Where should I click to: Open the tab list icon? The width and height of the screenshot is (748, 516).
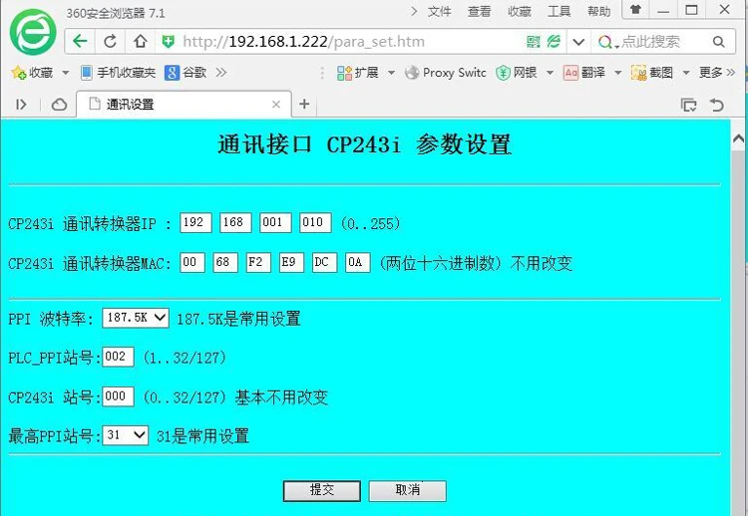click(688, 105)
